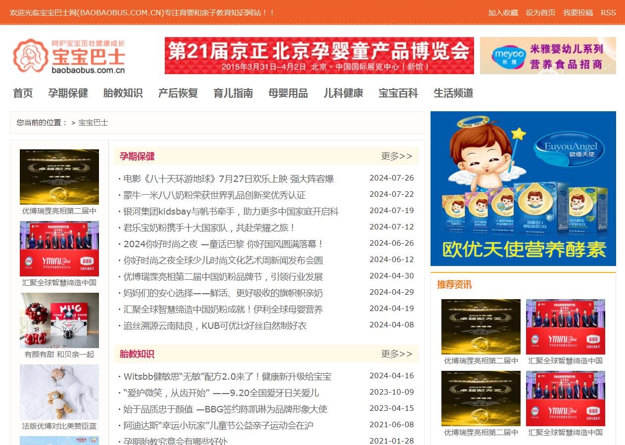Click date 2023-10-09 in 胎教知识 list

391,392
